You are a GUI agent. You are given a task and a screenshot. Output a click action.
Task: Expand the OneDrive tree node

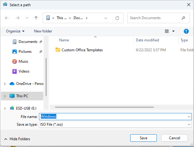point(5,84)
